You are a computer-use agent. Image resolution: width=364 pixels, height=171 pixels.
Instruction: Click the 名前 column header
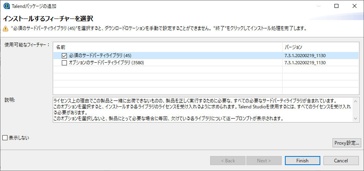(x=168, y=47)
